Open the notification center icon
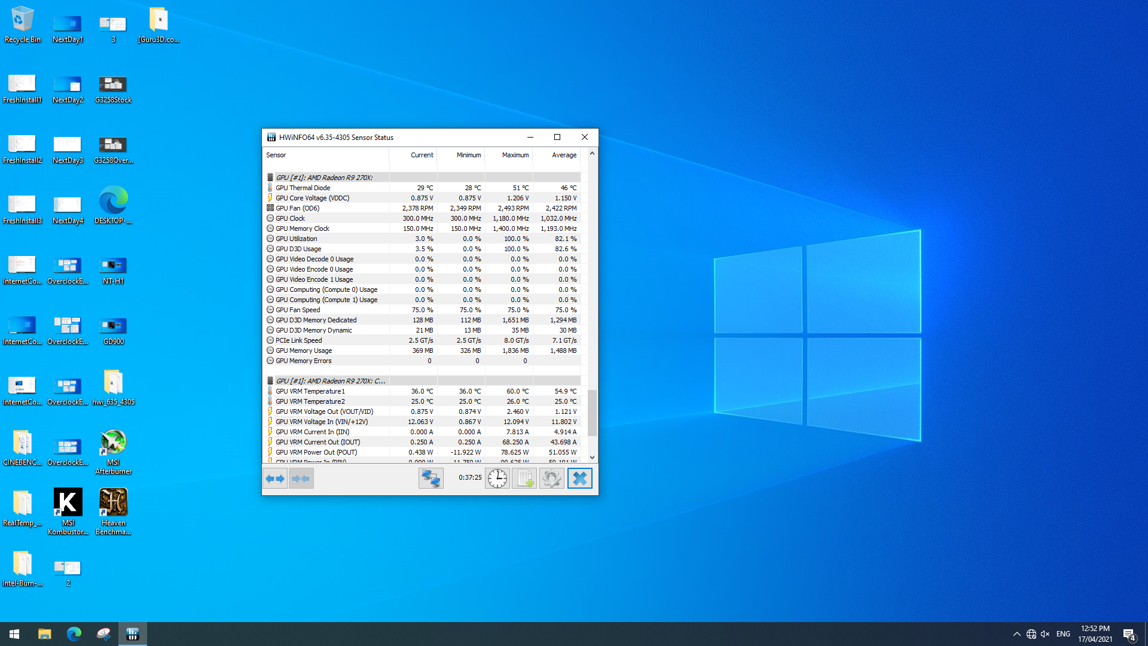The image size is (1148, 646). point(1129,634)
